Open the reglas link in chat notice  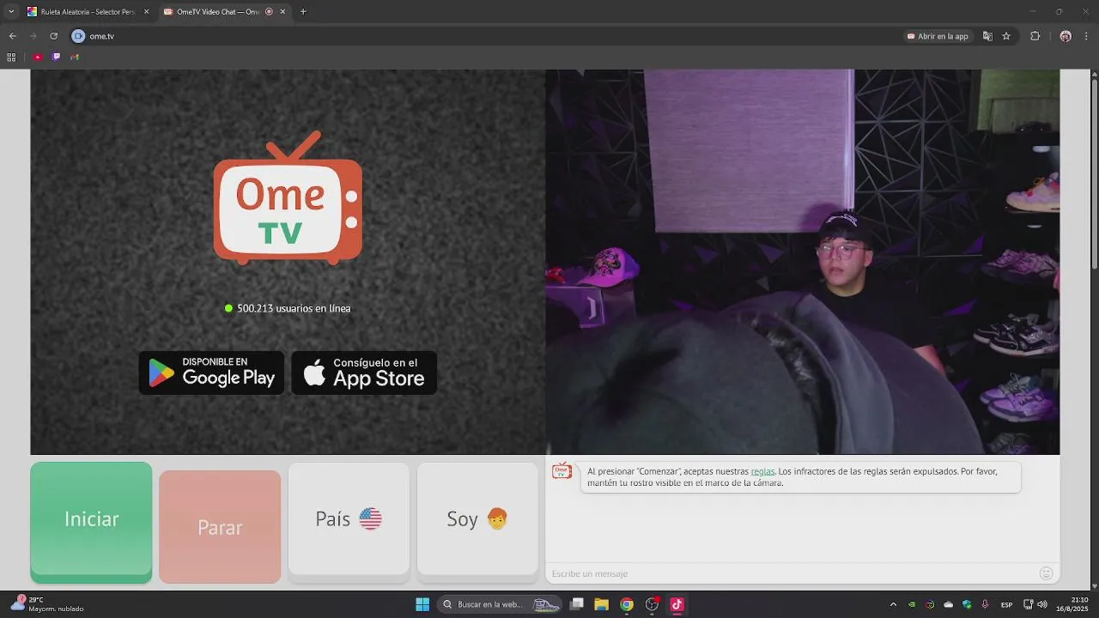[x=762, y=471]
